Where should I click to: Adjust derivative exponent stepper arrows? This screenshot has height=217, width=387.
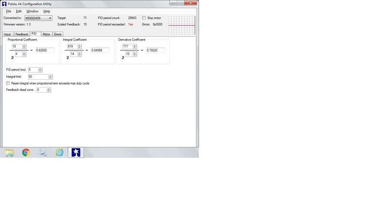[135, 54]
